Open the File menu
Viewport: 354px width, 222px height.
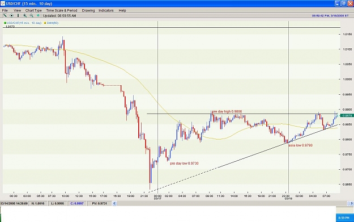[5, 10]
